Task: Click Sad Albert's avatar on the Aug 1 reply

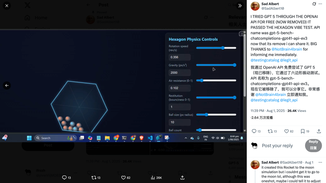Action: [255, 165]
